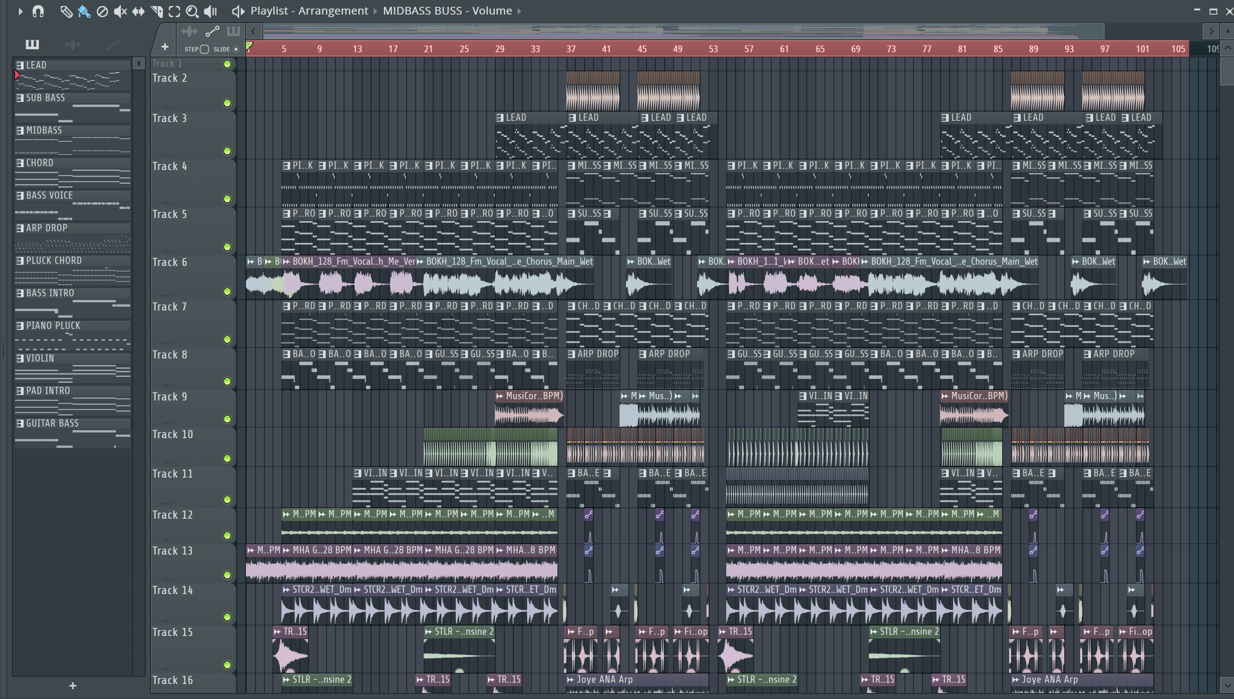Select the Select marquee tool

click(x=174, y=11)
